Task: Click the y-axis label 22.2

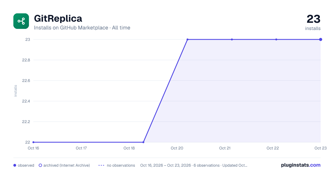Action: (x=26, y=122)
